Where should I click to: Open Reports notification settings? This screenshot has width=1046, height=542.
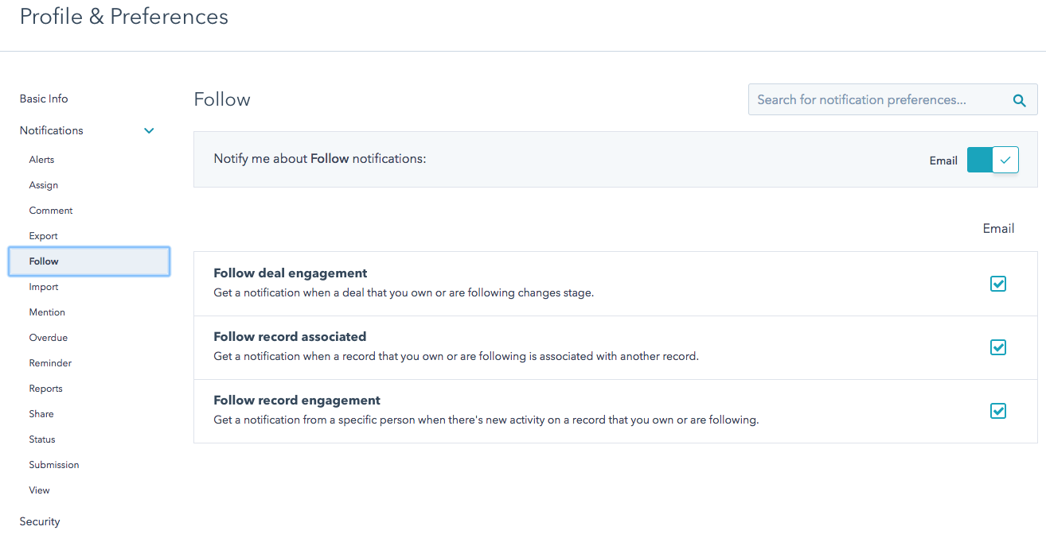(45, 388)
